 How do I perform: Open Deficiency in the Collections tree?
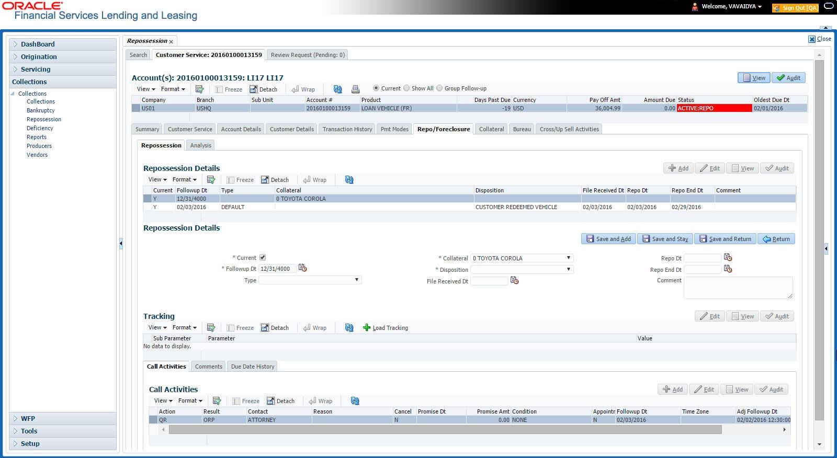click(x=40, y=128)
